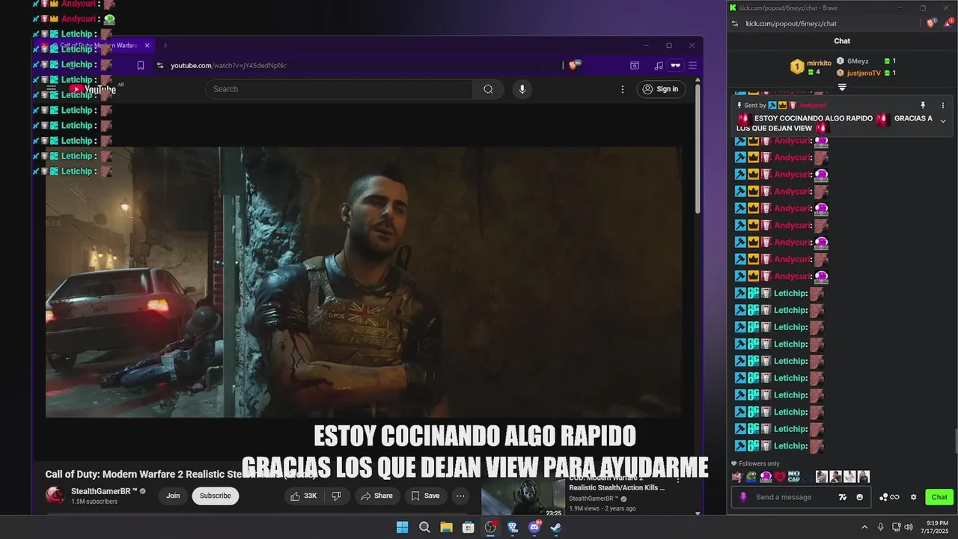Click StealthGamerBR channel avatar
This screenshot has height=539, width=958.
(x=55, y=496)
